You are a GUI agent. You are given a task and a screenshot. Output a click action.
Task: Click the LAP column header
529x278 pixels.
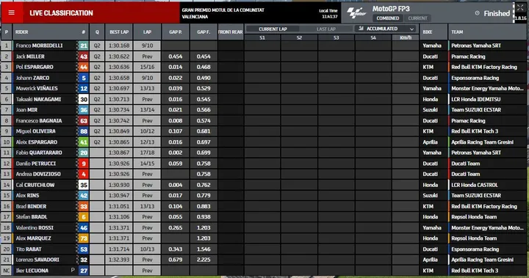[147, 32]
